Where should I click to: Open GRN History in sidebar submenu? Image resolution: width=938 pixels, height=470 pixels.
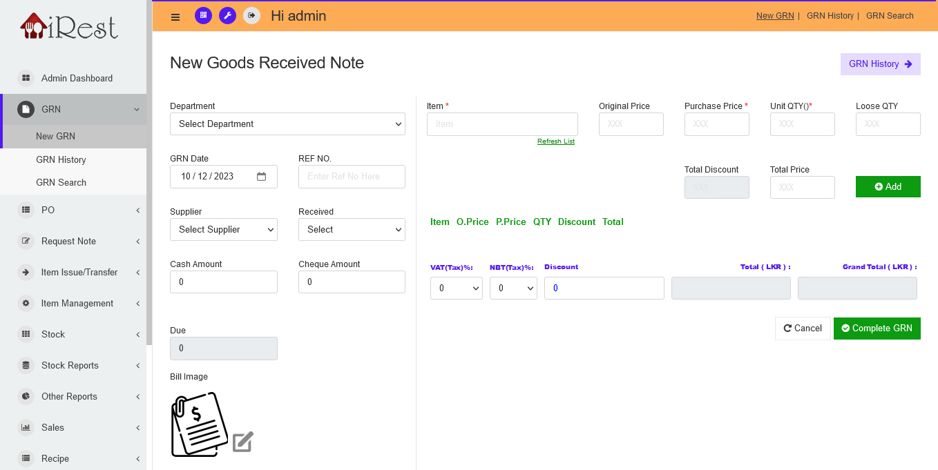click(x=61, y=159)
